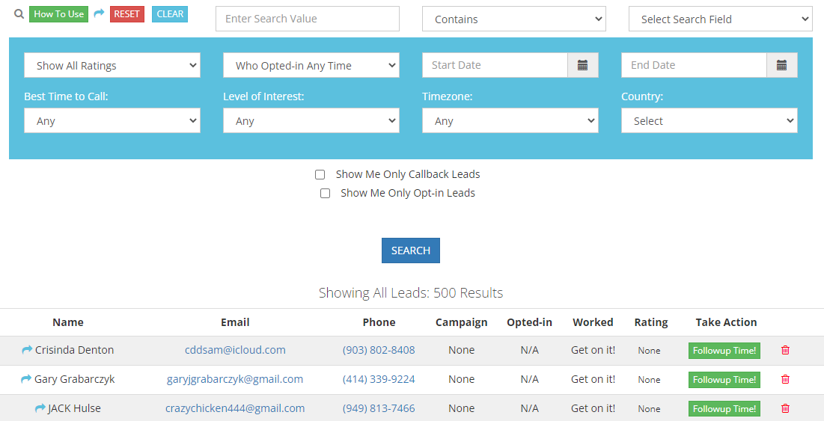The image size is (824, 421).
Task: Call phone (903) 802-8408
Action: [x=379, y=350]
